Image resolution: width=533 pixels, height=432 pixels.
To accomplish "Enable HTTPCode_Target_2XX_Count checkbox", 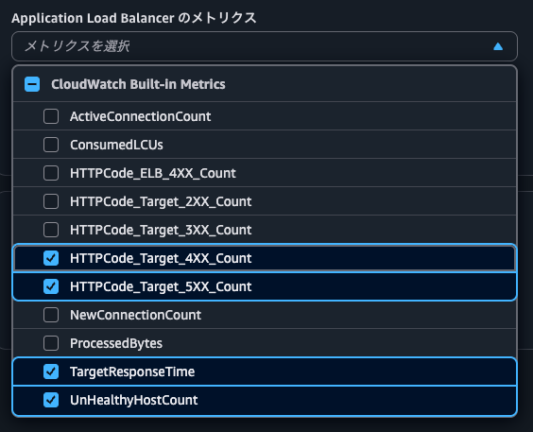I will click(51, 201).
